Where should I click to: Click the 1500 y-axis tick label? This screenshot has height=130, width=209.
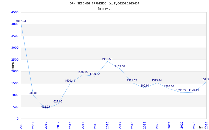pos(15,83)
